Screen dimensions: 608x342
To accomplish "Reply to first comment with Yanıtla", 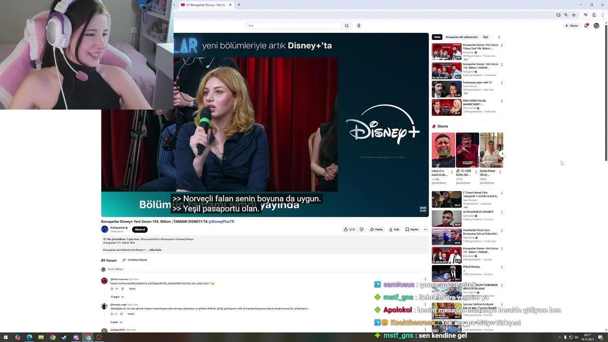I will pos(132,289).
